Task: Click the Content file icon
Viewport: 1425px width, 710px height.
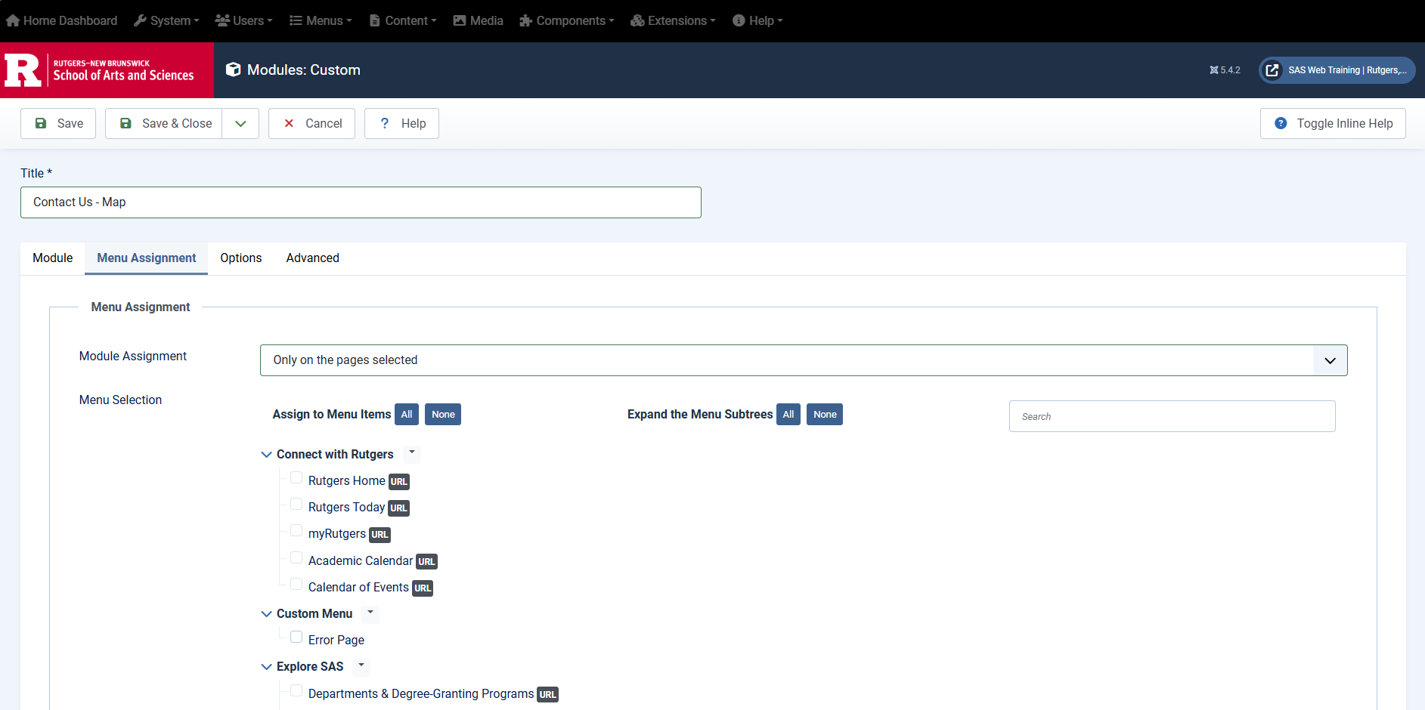Action: coord(374,20)
